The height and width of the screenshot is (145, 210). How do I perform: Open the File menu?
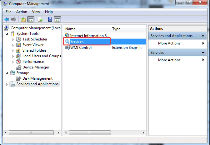point(8,12)
